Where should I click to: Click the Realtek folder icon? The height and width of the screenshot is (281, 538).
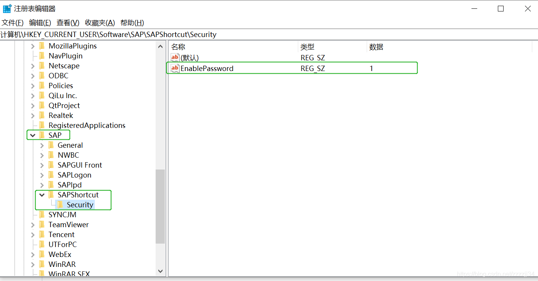(42, 115)
